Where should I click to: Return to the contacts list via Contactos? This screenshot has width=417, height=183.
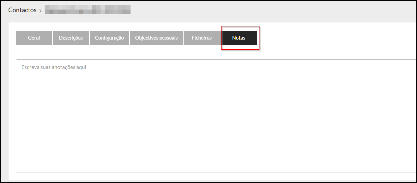click(22, 10)
